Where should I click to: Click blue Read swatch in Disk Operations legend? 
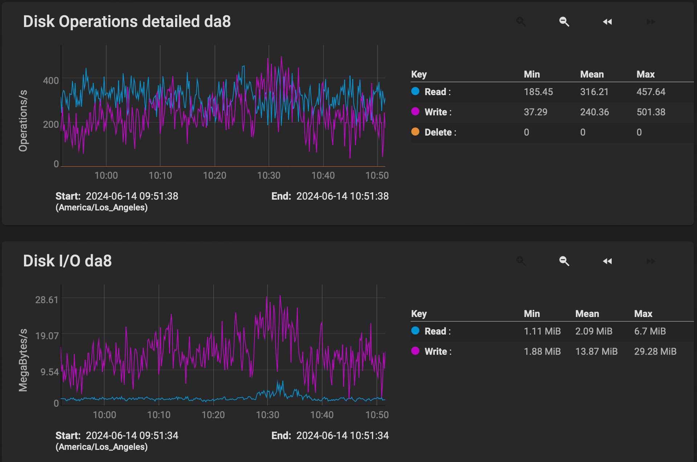pos(415,91)
